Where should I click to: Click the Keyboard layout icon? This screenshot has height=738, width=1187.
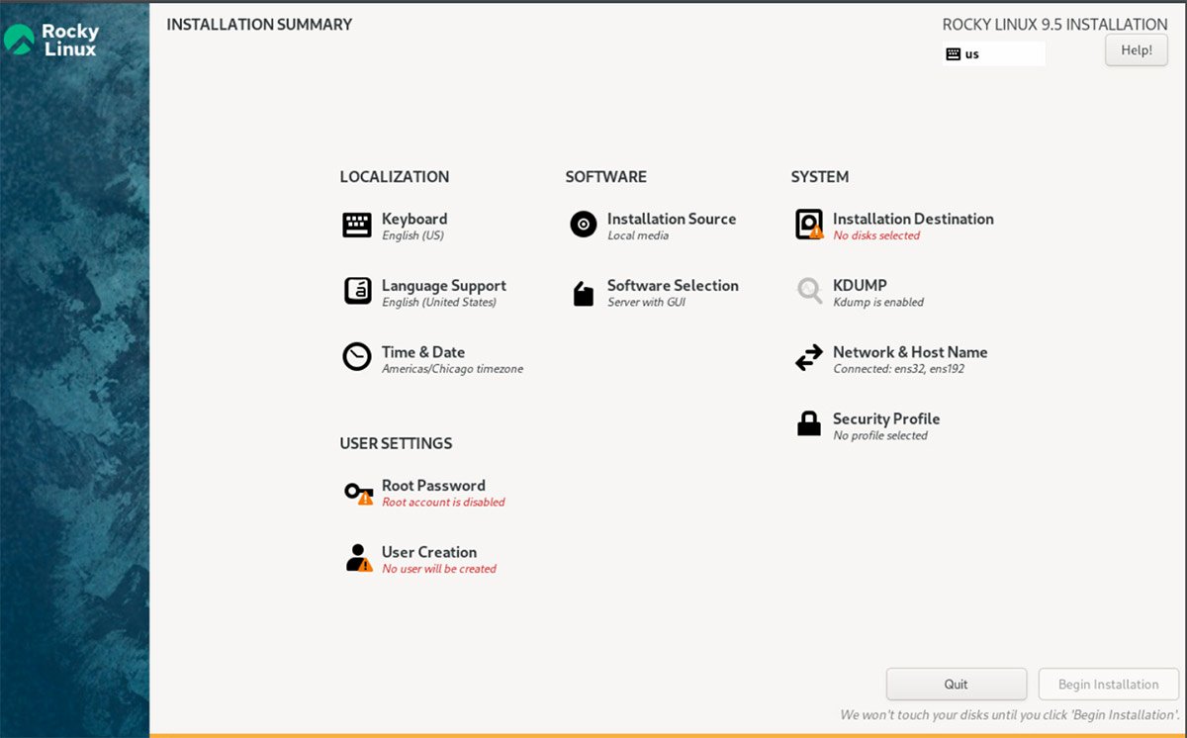(x=357, y=226)
